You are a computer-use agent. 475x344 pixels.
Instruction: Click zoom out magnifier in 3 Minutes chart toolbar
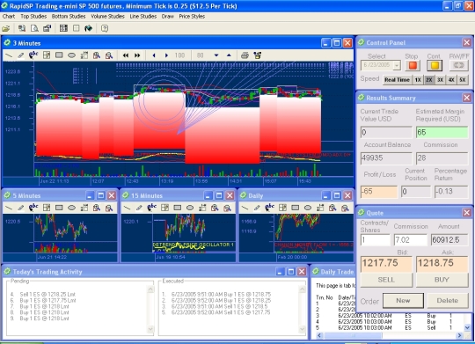pyautogui.click(x=109, y=55)
